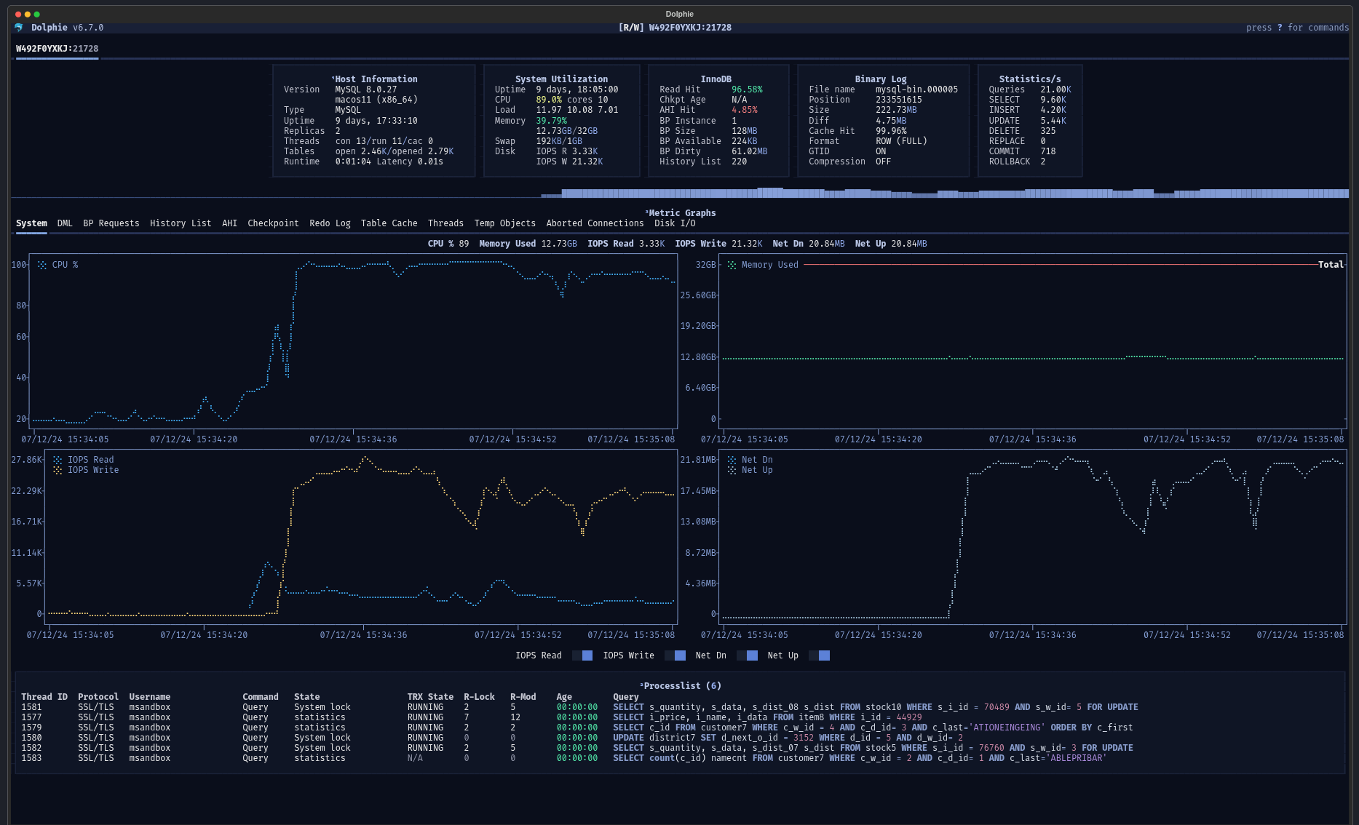Click the AHI Hit 4.85% value

tap(745, 110)
